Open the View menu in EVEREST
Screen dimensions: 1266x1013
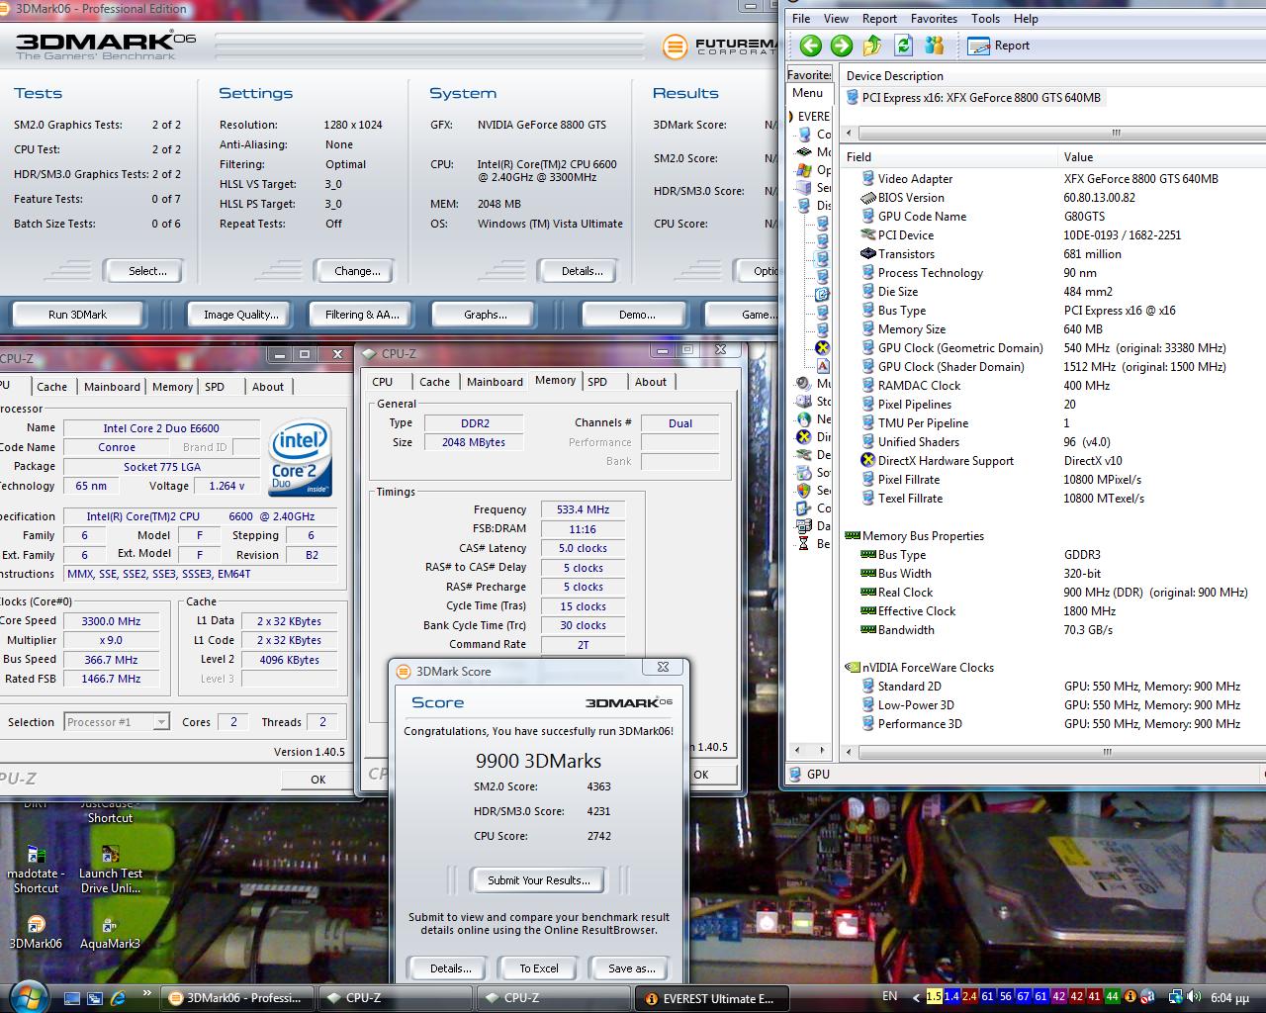pos(836,19)
